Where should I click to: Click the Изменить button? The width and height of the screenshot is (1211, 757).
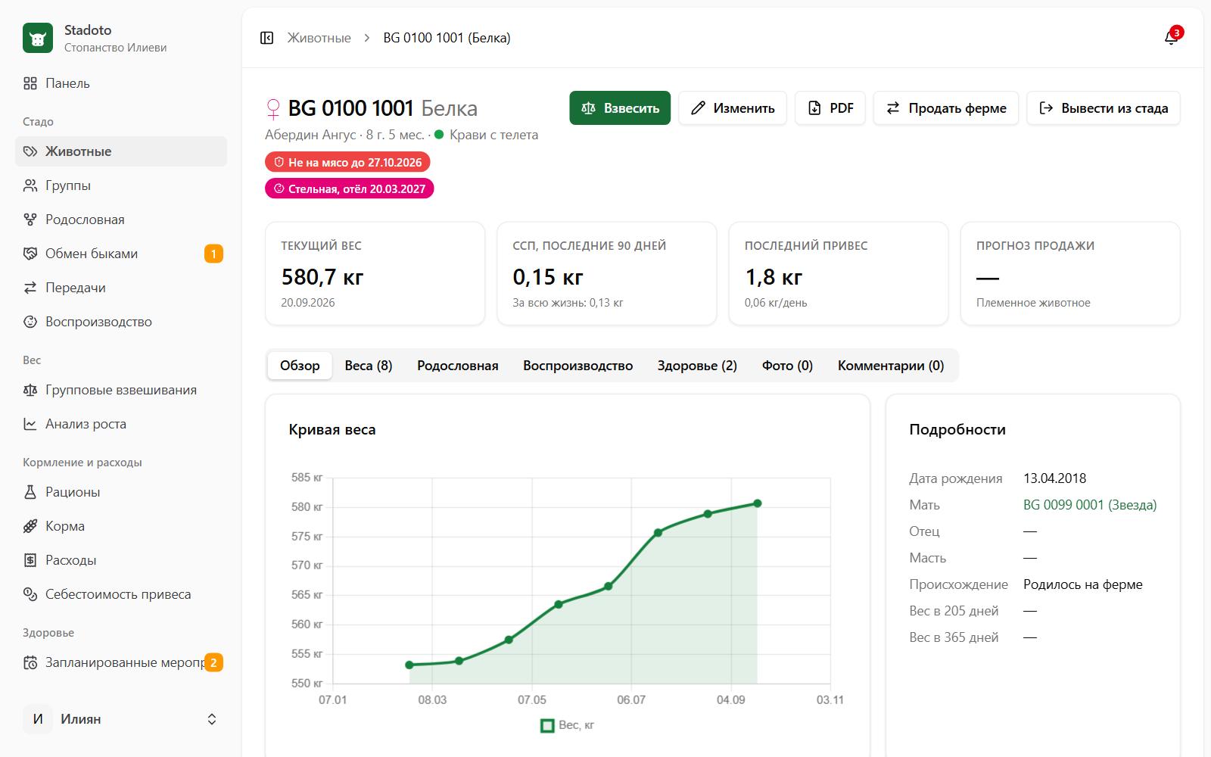coord(733,108)
